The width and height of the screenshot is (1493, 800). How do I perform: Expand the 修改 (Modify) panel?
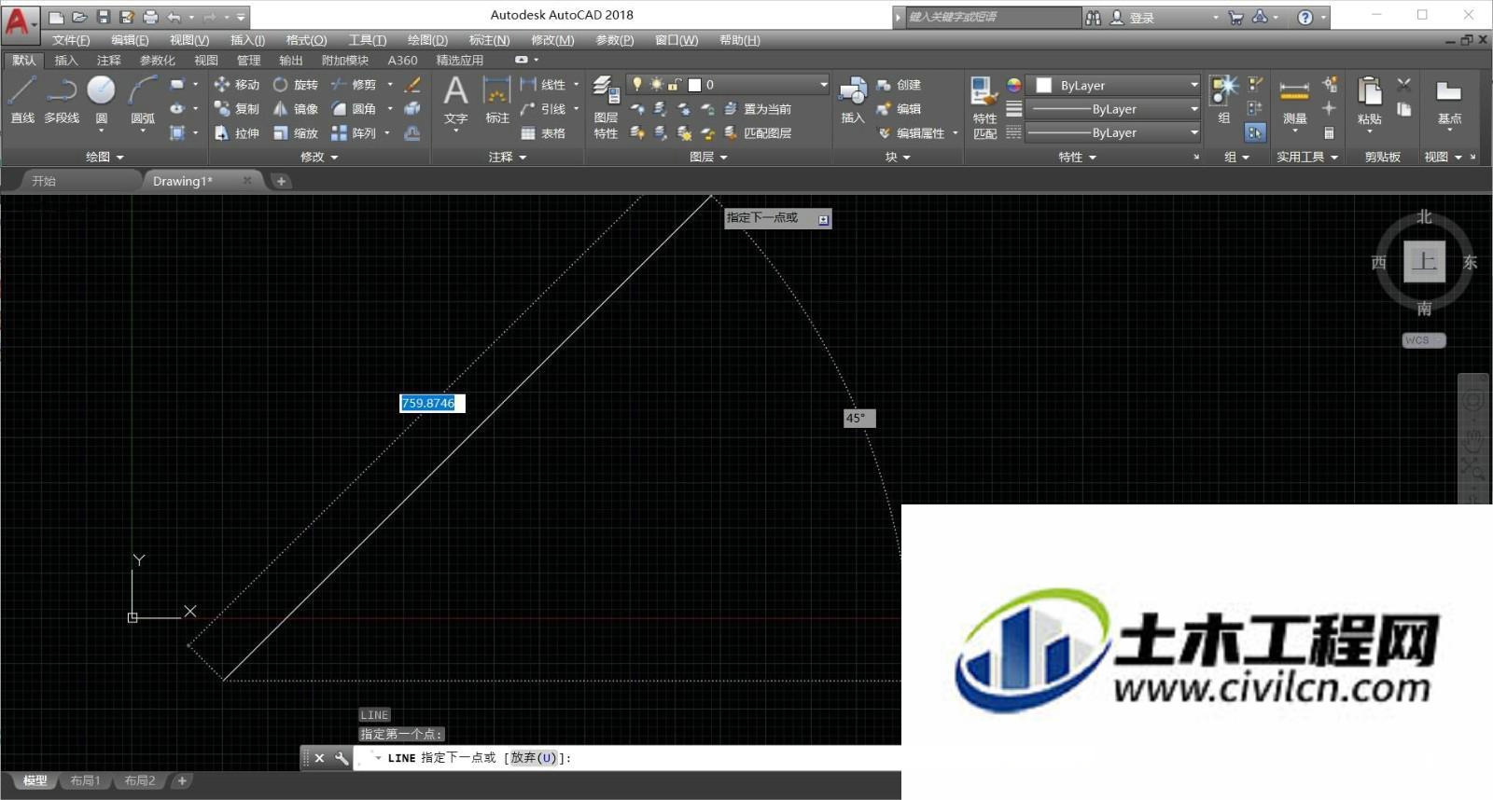(319, 157)
